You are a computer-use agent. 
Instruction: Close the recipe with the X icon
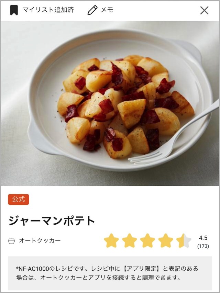pyautogui.click(x=204, y=10)
